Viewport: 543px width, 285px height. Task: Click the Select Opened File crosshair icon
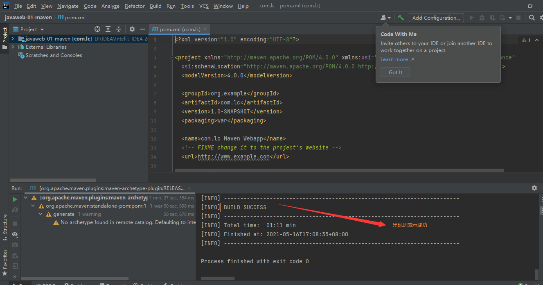[97, 29]
